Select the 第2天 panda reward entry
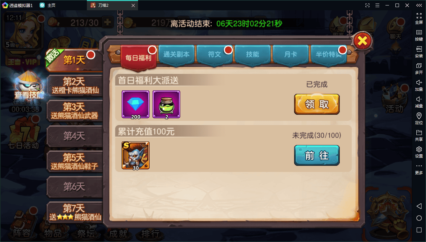 [75, 85]
